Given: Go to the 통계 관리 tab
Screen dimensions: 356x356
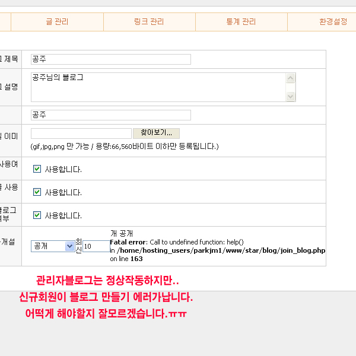Looking at the screenshot, I should click(241, 22).
